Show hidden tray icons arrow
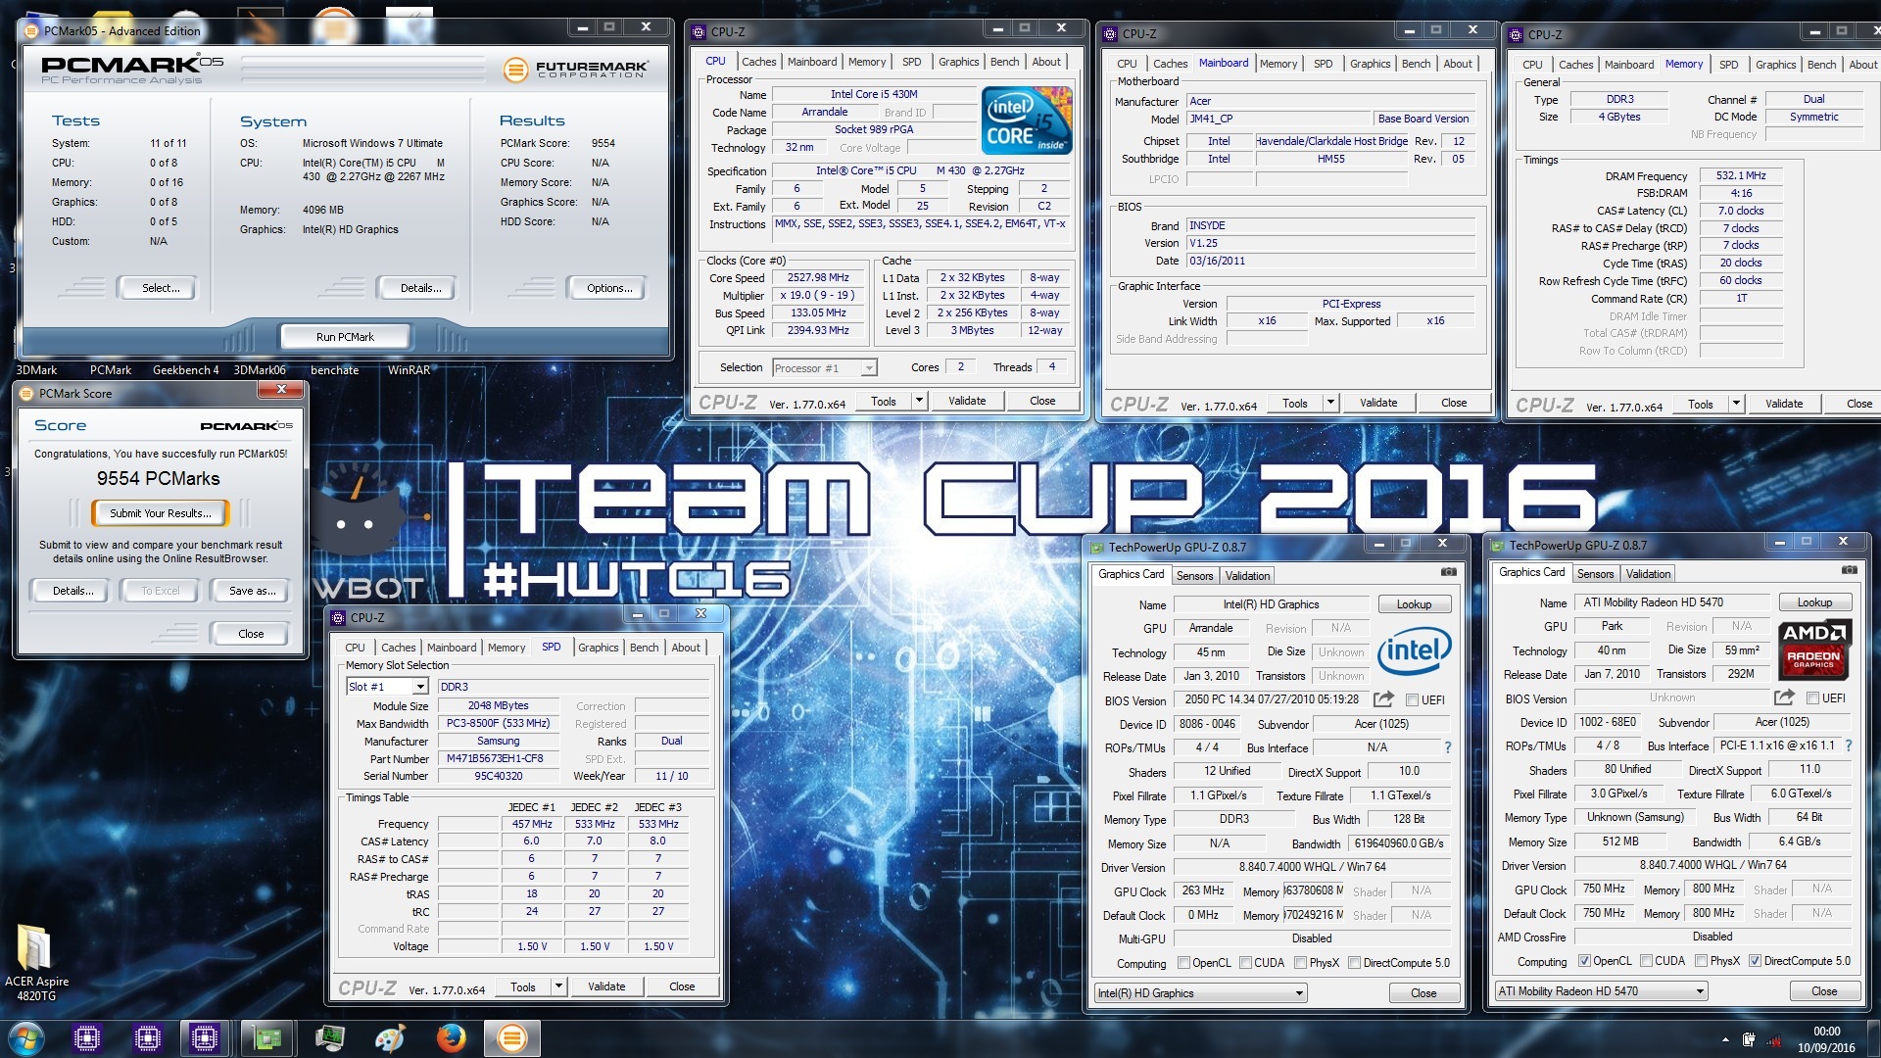 tap(1725, 1039)
